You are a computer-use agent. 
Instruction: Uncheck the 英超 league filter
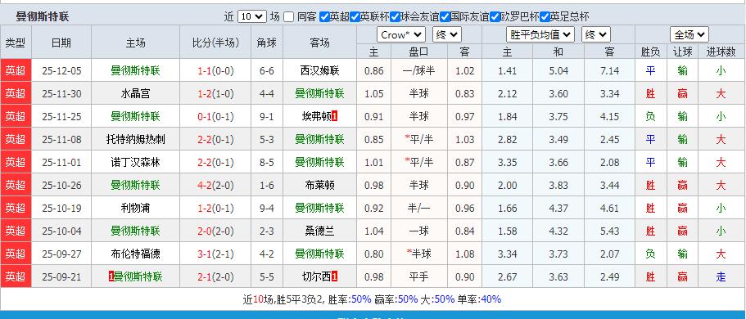324,17
